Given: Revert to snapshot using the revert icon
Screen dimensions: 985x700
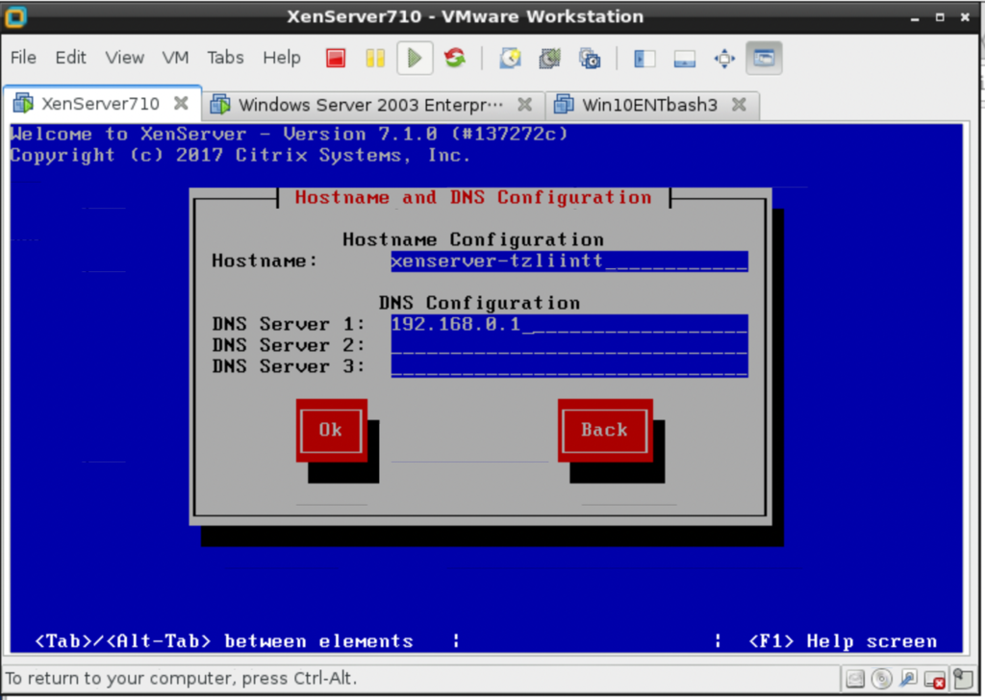Looking at the screenshot, I should click(549, 59).
